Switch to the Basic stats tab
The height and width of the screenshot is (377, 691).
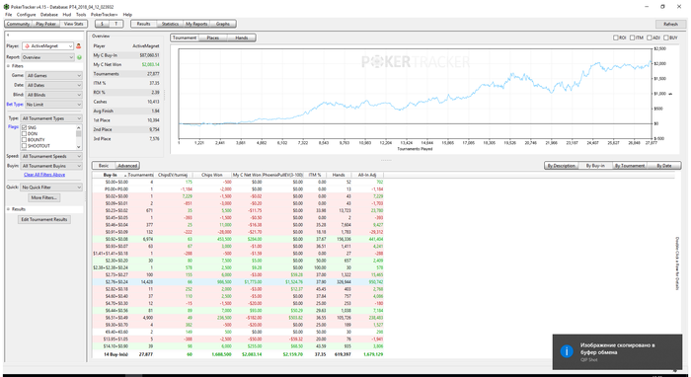104,166
